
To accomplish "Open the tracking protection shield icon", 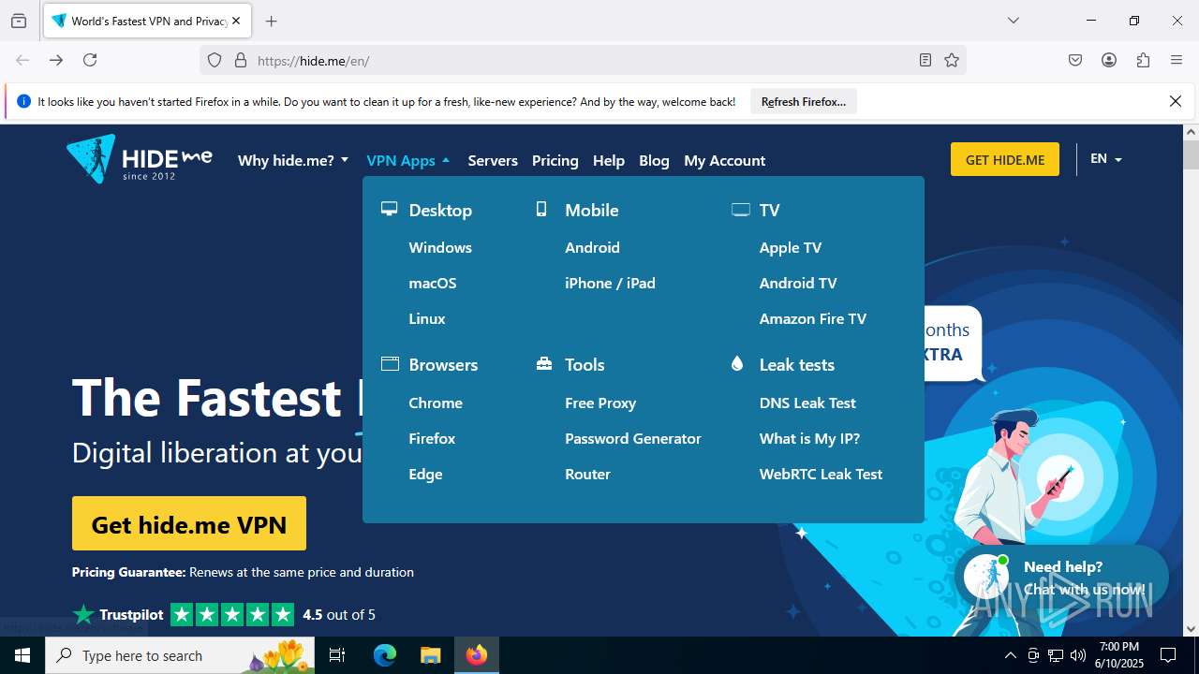I will (215, 60).
